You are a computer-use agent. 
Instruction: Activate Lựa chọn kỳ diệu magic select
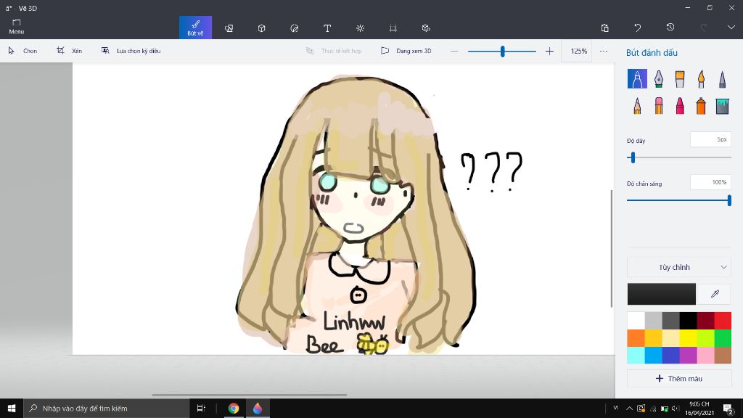click(131, 51)
